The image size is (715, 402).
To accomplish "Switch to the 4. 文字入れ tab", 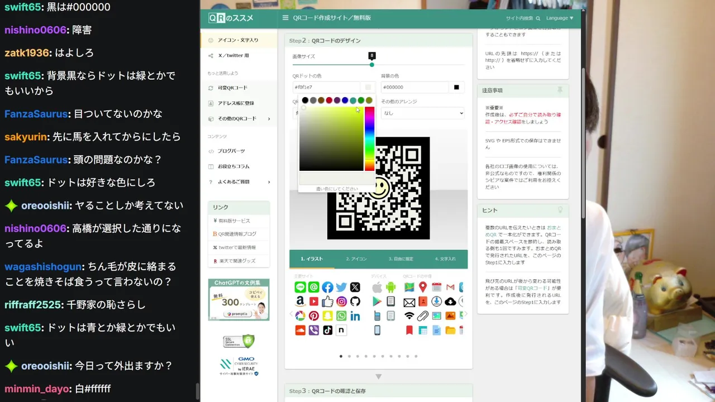I will point(445,259).
